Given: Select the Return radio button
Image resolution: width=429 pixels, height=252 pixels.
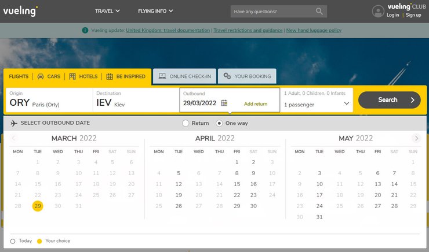Looking at the screenshot, I should tap(186, 123).
